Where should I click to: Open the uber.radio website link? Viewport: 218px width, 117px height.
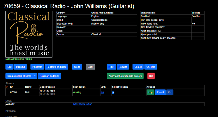(82, 104)
